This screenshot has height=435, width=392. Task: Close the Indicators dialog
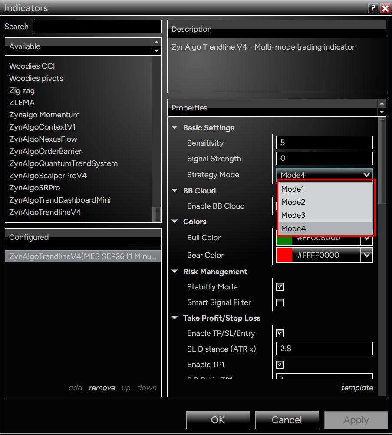pyautogui.click(x=385, y=8)
